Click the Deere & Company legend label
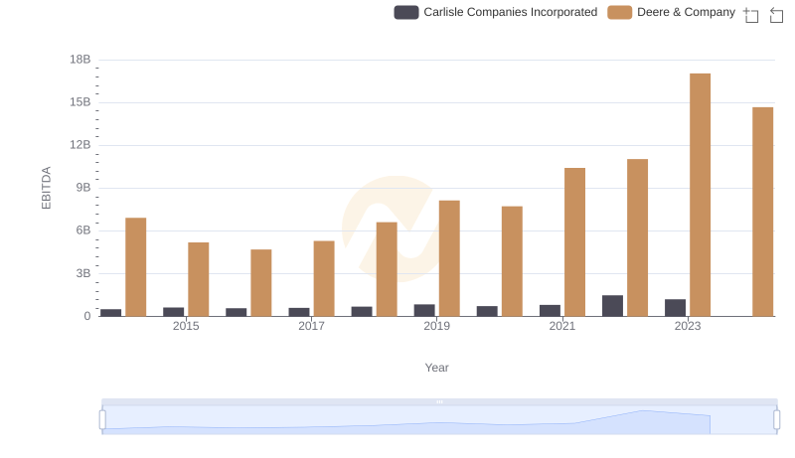The image size is (795, 458). [686, 12]
